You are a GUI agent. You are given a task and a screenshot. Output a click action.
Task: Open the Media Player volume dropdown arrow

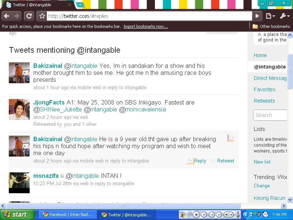click(x=231, y=215)
